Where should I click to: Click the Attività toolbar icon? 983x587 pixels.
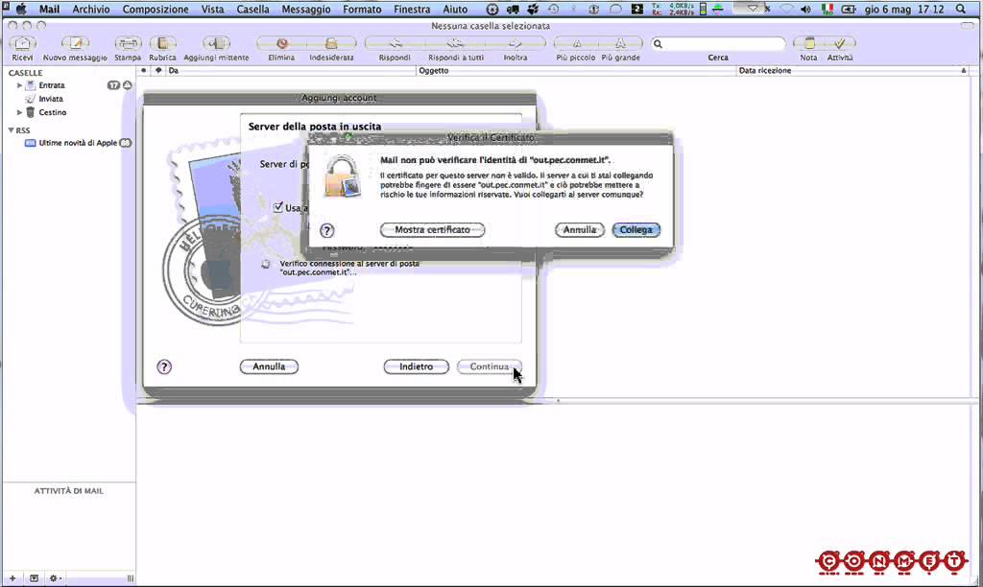coord(840,43)
